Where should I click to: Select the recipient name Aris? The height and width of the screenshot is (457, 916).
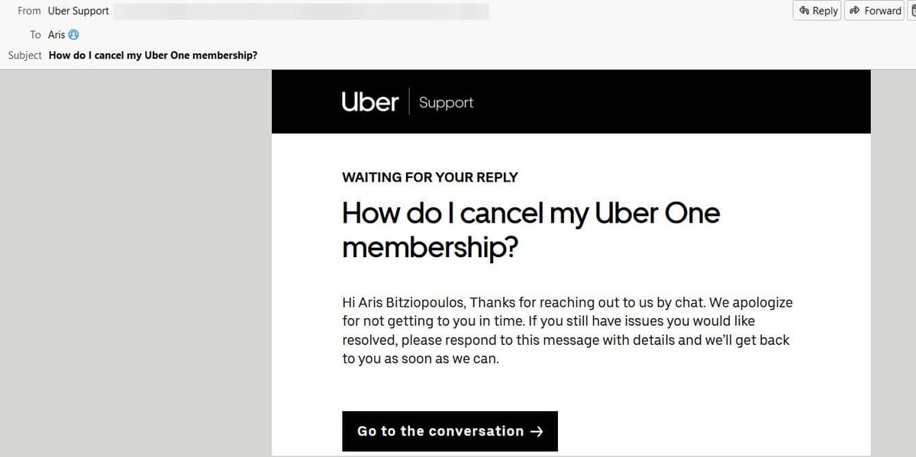coord(56,34)
